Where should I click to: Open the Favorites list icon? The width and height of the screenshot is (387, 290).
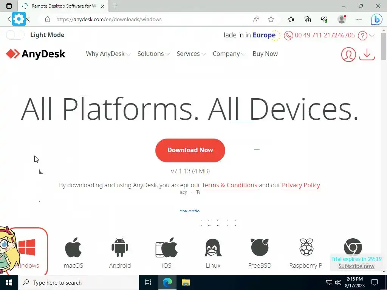click(x=291, y=19)
